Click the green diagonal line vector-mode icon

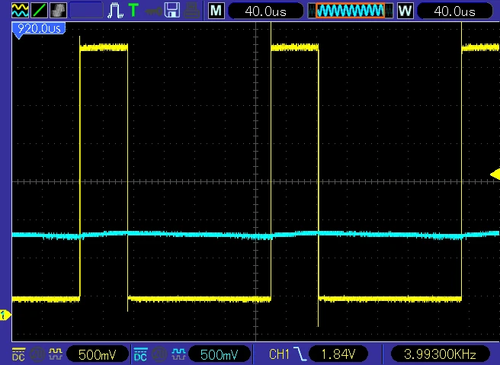39,11
